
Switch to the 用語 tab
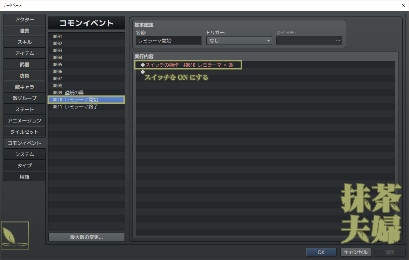(x=25, y=177)
